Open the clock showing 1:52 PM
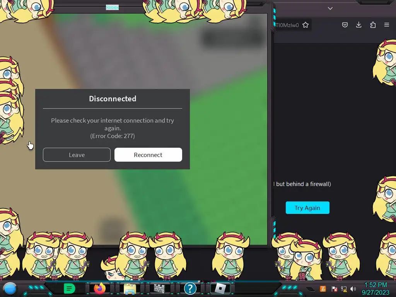The height and width of the screenshot is (297, 396). [376, 285]
